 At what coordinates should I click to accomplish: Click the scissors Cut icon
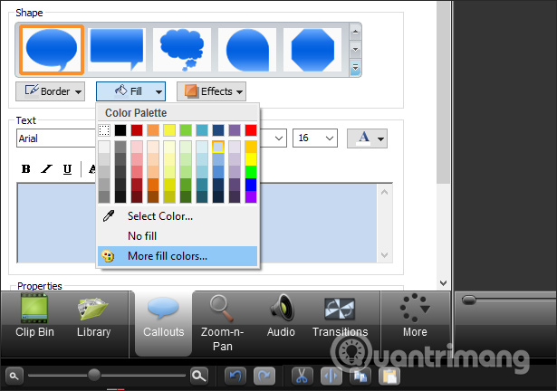pyautogui.click(x=302, y=376)
